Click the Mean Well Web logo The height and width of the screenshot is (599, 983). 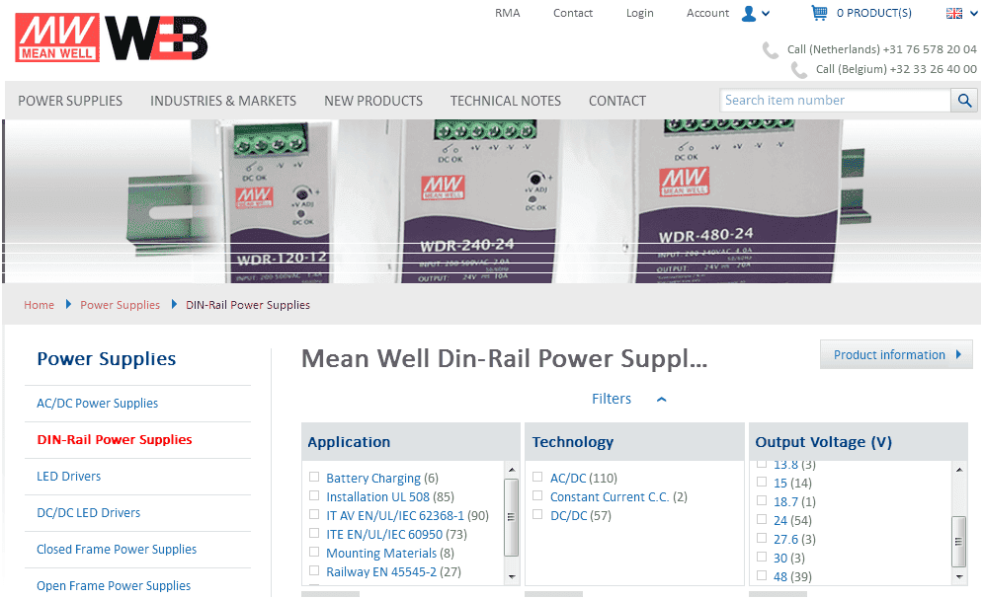[x=111, y=37]
